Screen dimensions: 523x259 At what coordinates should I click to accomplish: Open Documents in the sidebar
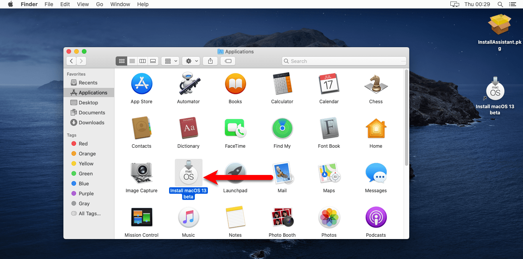pos(88,112)
